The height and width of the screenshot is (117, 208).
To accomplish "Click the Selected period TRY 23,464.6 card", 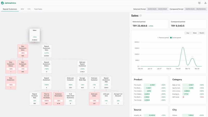I will (150, 24).
